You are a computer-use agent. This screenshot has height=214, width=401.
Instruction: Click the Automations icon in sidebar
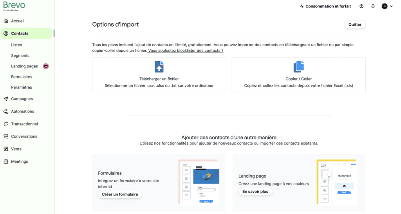[6, 111]
